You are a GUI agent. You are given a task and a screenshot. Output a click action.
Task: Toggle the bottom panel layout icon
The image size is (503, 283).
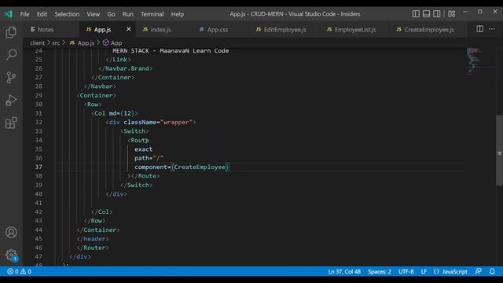point(426,14)
